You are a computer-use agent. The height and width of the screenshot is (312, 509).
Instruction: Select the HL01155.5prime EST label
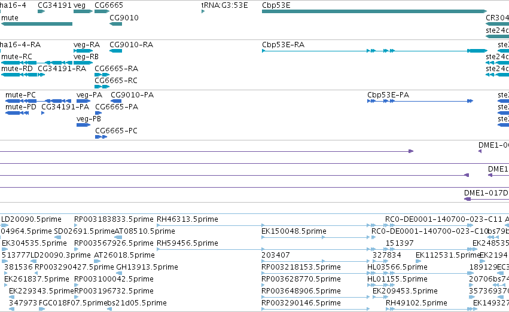coord(397,279)
